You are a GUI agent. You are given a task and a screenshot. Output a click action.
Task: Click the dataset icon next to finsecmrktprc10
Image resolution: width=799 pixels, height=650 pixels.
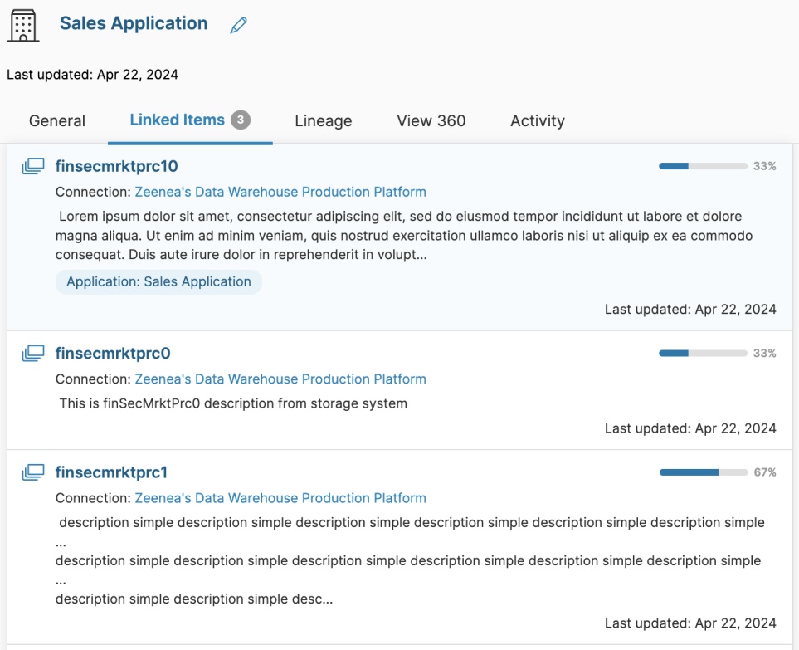click(x=32, y=166)
